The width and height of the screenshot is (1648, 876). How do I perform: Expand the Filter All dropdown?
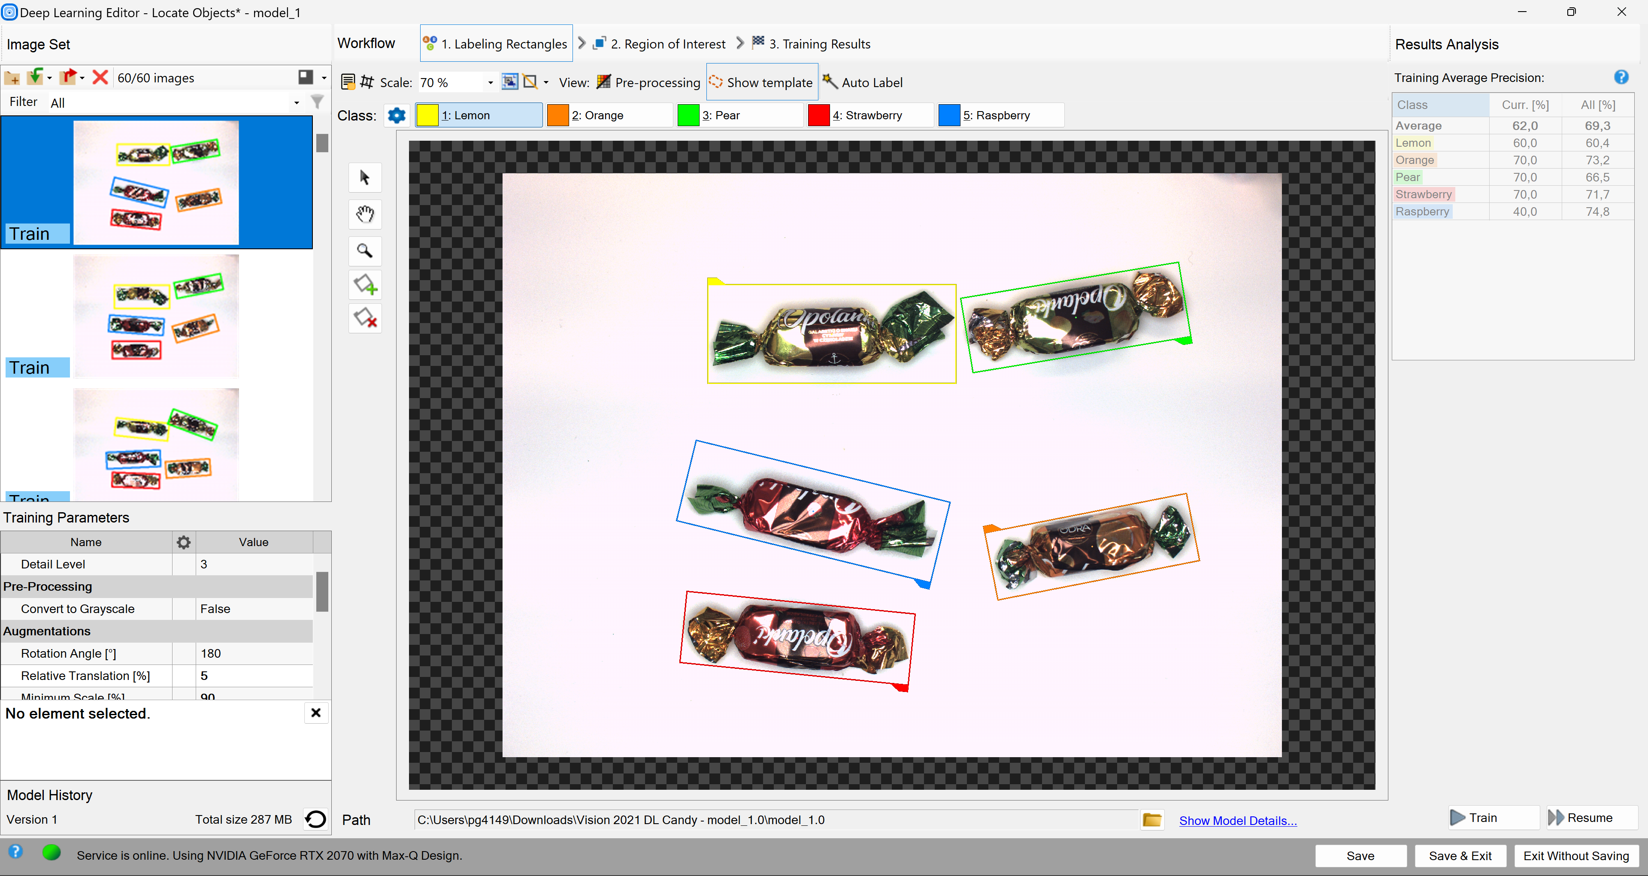tap(296, 102)
